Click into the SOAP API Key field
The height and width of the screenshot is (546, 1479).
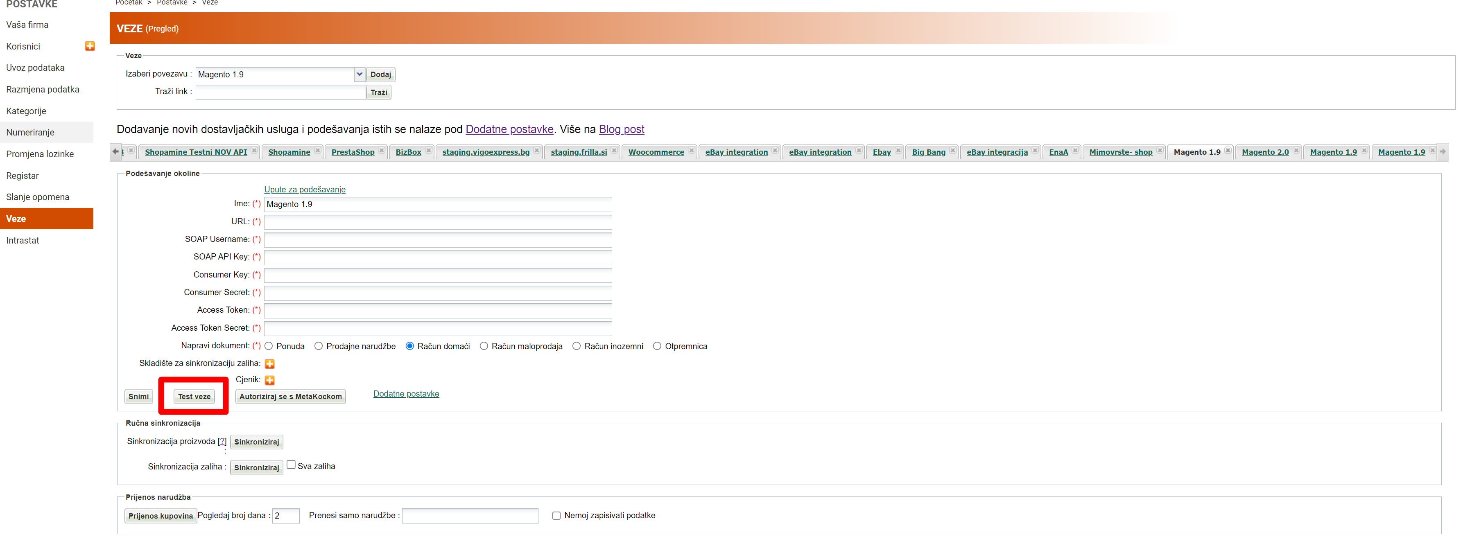click(437, 257)
